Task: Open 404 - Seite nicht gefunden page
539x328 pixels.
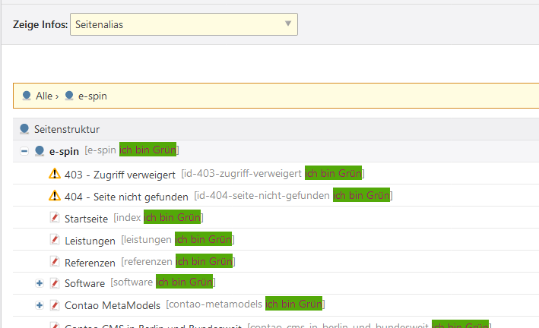Action: pos(126,197)
